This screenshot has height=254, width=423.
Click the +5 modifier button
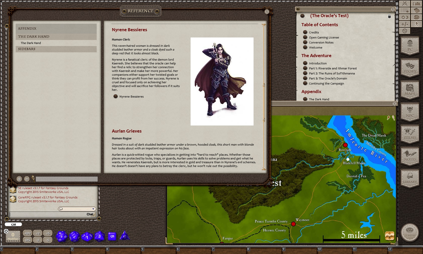(x=48, y=233)
